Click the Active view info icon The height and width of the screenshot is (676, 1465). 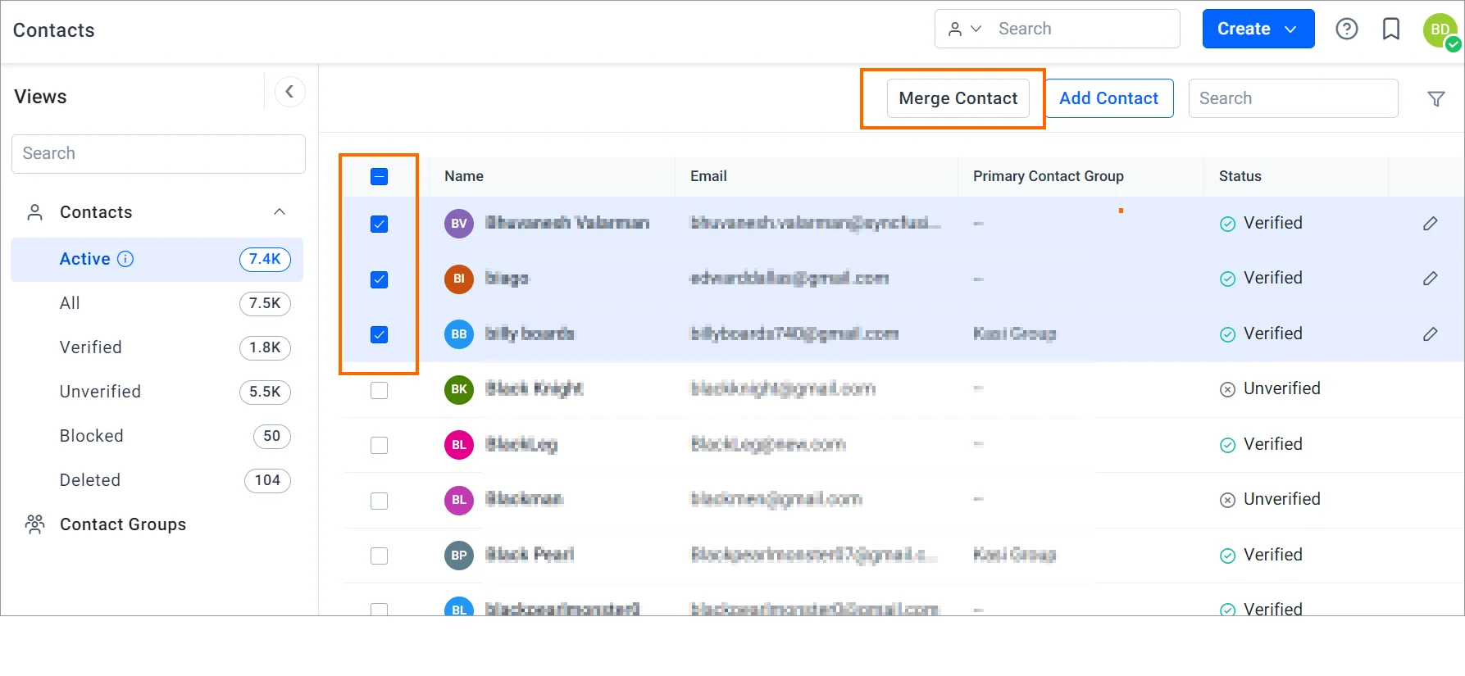[x=125, y=260]
